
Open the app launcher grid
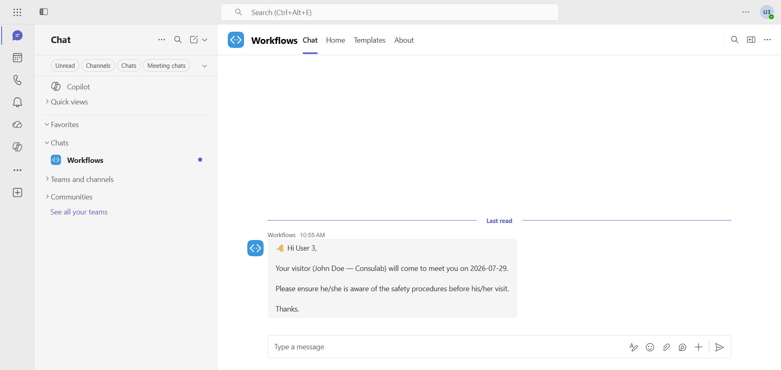(17, 12)
